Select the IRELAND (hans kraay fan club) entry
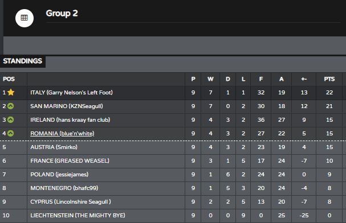The image size is (346, 223). tap(70, 120)
